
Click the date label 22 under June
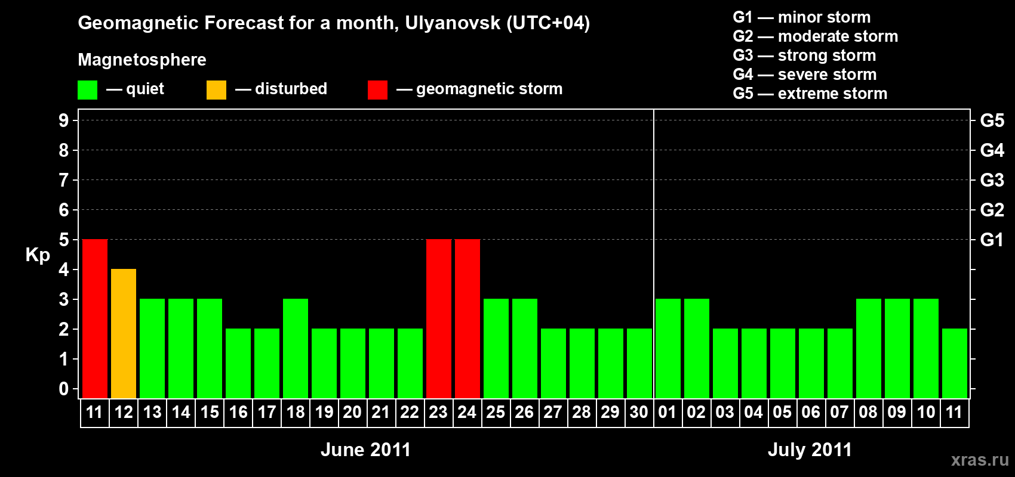[410, 413]
